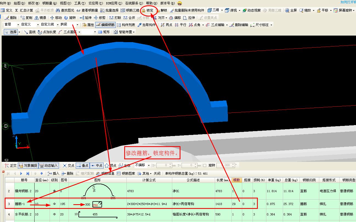Toggle 交点 intersection snap
The width and height of the screenshot is (356, 222).
tap(69, 166)
